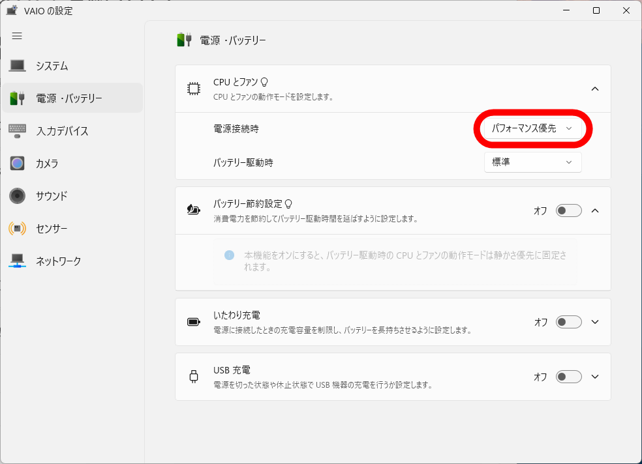Enable the バッテリー節約設定 toggle
The width and height of the screenshot is (642, 464).
pyautogui.click(x=568, y=210)
